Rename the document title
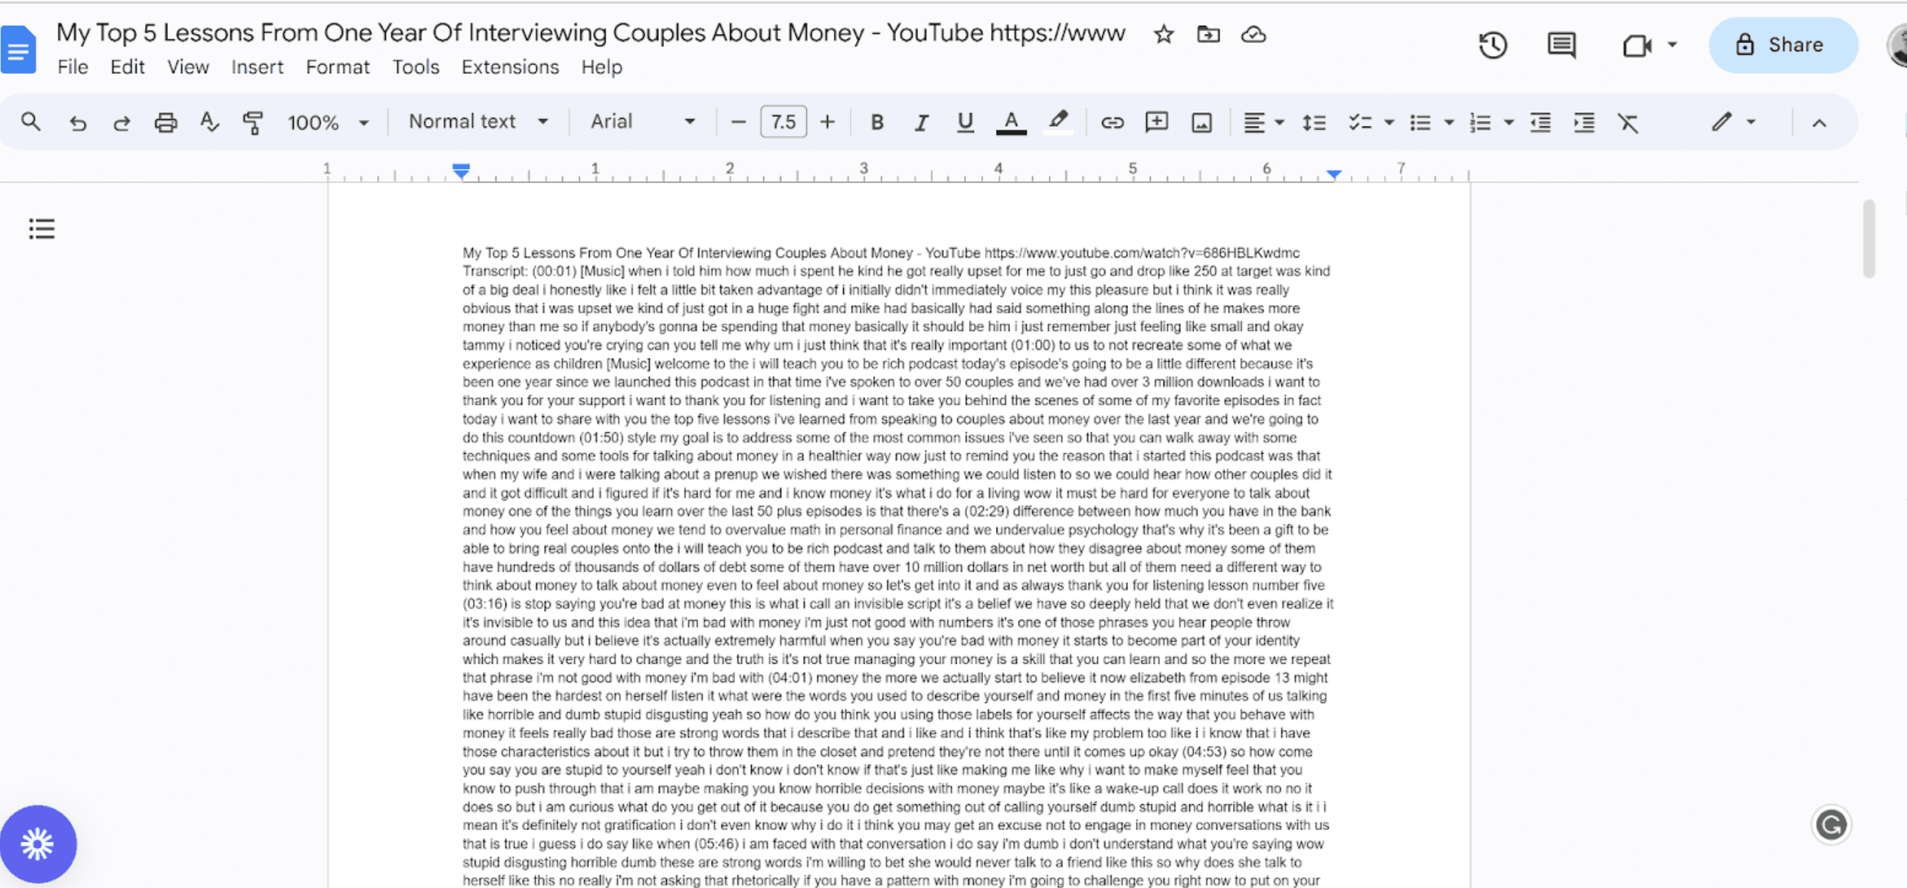 point(591,32)
